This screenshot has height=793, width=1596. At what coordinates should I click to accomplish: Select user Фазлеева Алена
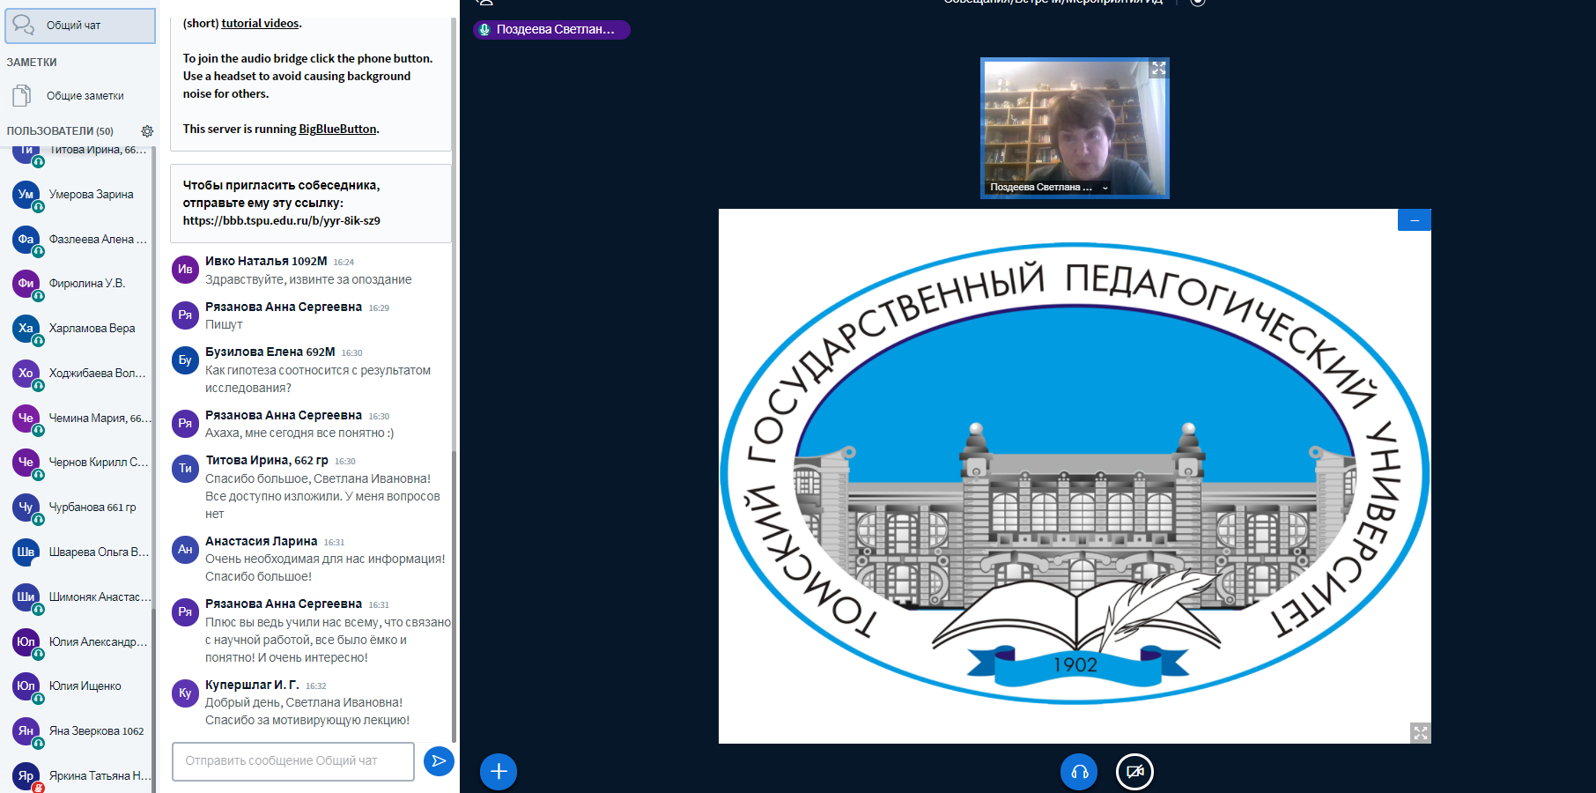[x=80, y=240]
